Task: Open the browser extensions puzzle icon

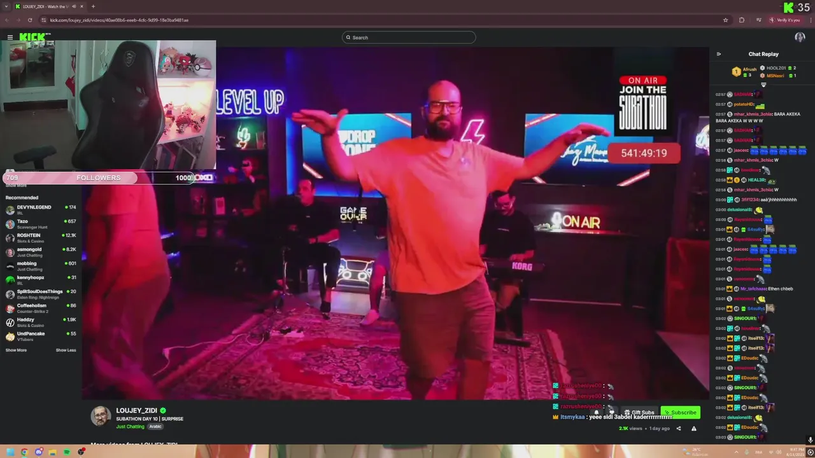Action: pyautogui.click(x=742, y=20)
